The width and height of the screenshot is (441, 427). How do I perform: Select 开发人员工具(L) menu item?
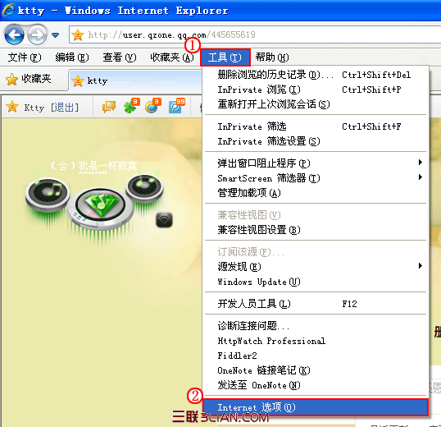(x=316, y=304)
